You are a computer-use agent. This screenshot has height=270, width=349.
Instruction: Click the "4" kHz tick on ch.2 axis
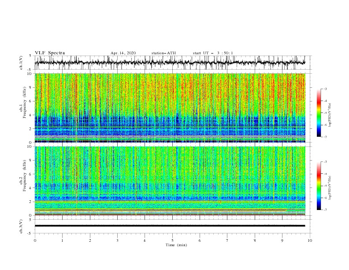tap(31, 188)
